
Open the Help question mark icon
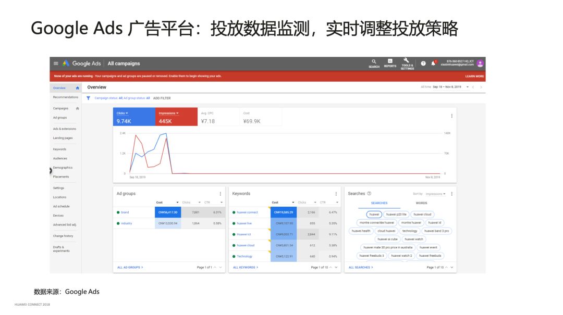[x=423, y=64]
